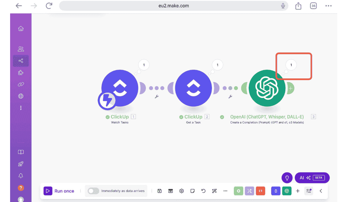Tap the microphone icon in the address bar
345x202 pixels.
283,6
